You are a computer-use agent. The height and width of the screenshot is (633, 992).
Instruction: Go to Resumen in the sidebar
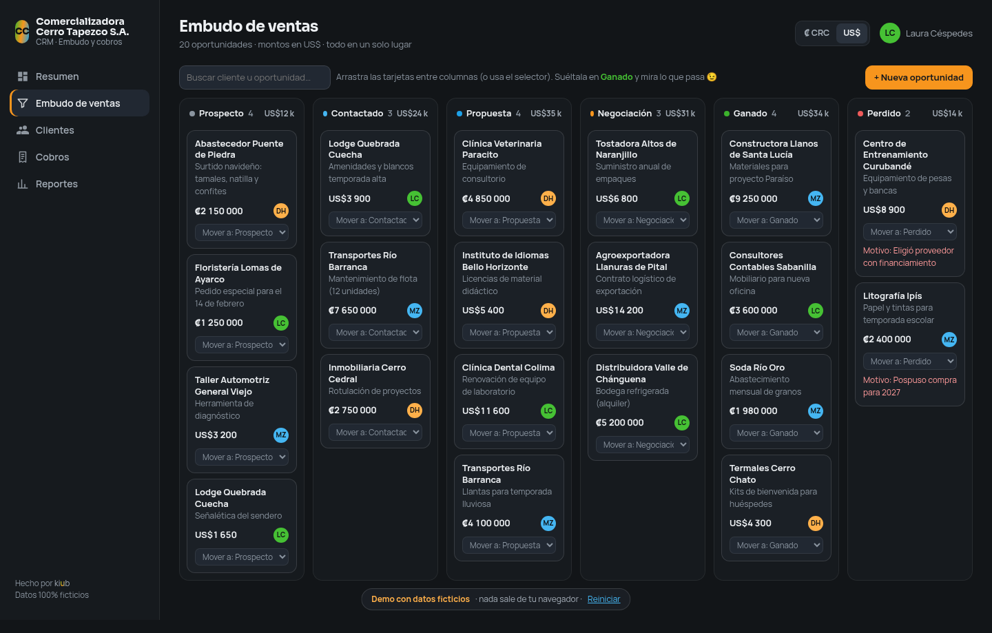point(79,76)
